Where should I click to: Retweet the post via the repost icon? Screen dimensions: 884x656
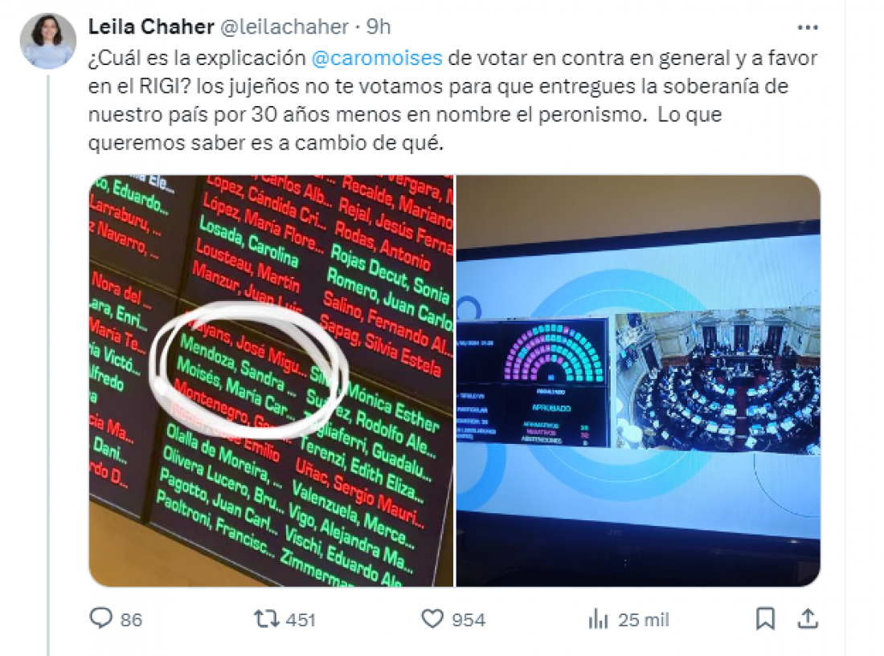click(266, 619)
